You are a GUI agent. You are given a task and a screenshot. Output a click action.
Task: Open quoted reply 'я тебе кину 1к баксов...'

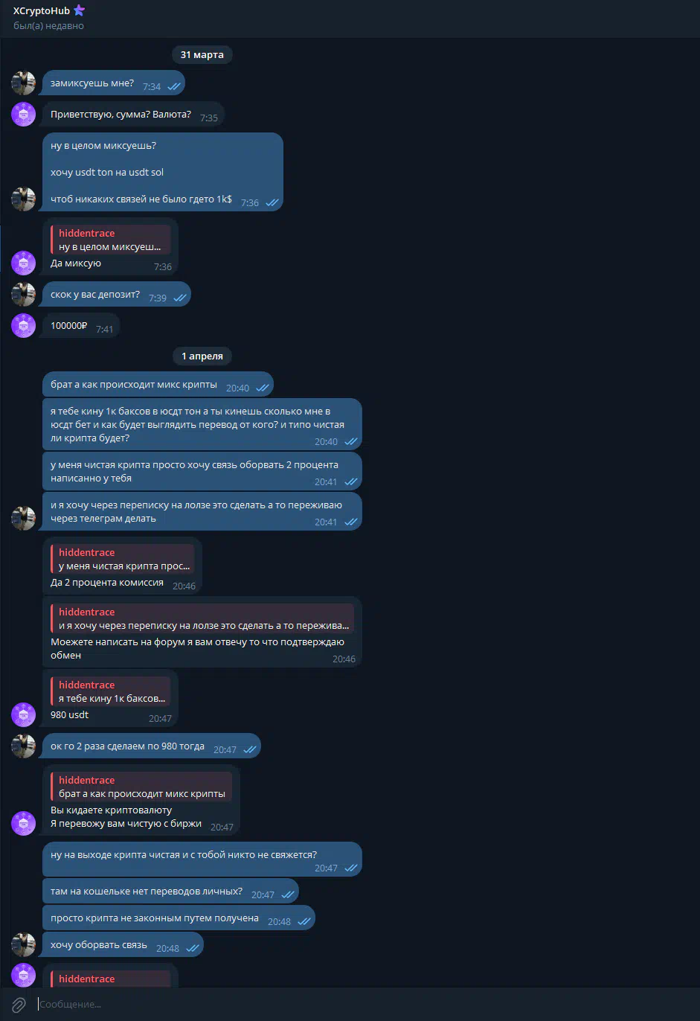(111, 691)
